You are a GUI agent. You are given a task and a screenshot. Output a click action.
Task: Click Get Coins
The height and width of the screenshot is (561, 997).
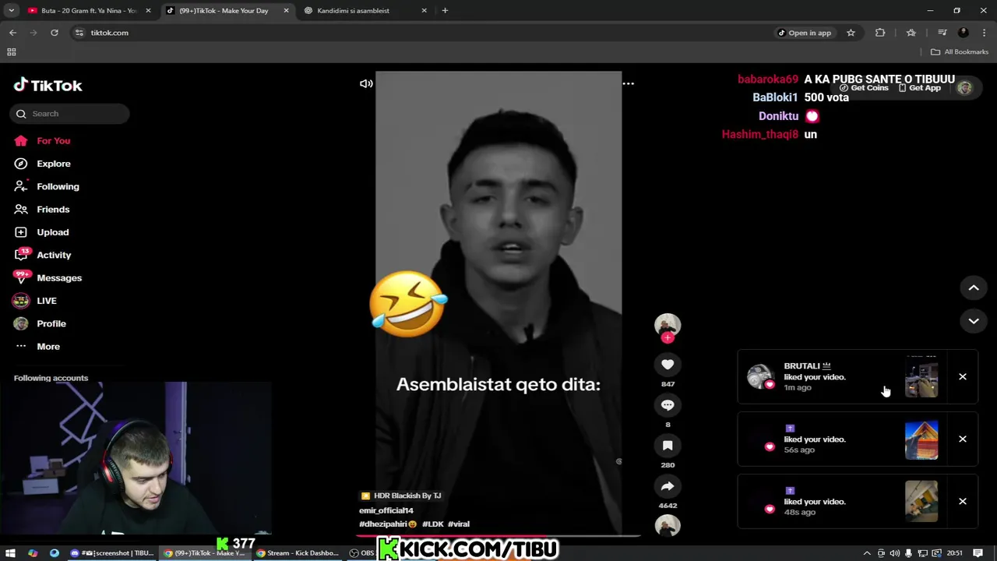[x=864, y=88]
